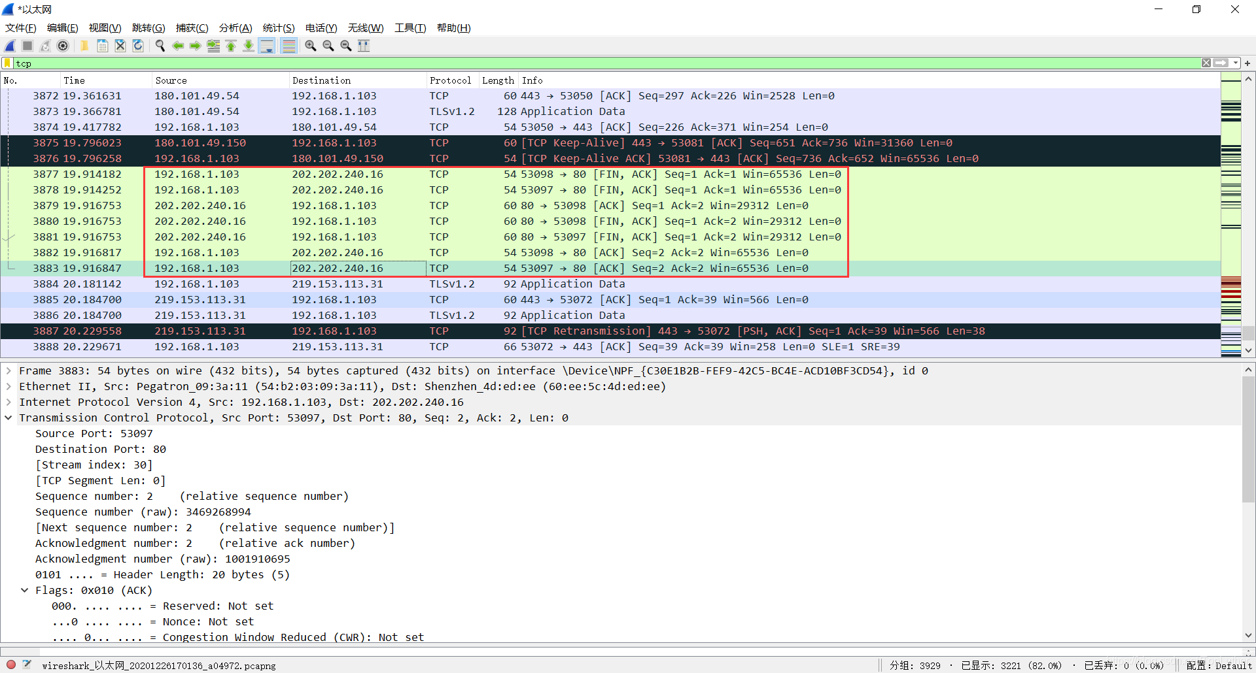Collapse the Flags: 0x010 (ACK) node
This screenshot has width=1256, height=673.
25,590
